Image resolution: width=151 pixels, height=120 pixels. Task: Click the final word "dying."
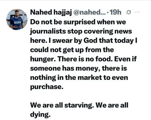pos(40,115)
